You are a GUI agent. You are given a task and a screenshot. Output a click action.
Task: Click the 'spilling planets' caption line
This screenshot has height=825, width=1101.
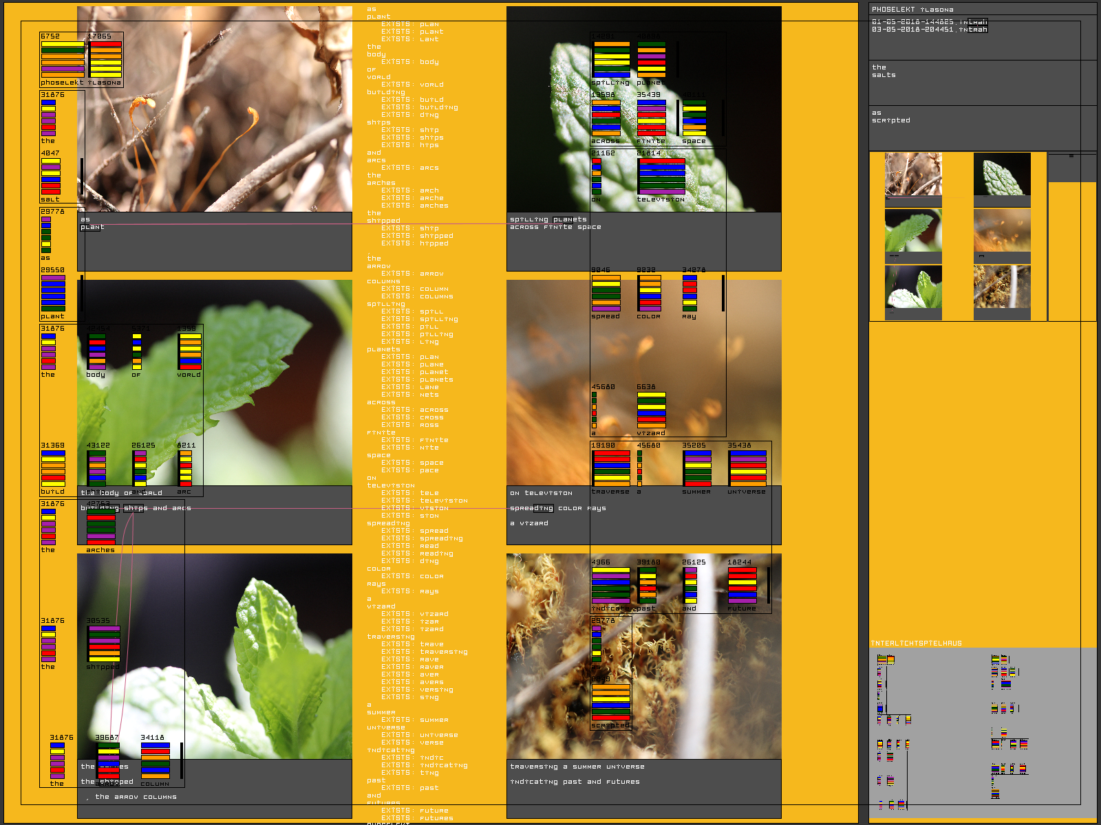[548, 219]
